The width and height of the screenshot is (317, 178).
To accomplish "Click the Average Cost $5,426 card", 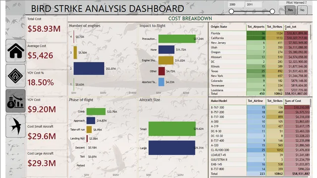I will tap(47, 56).
